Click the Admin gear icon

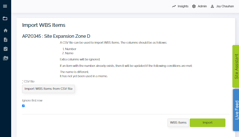coord(194,6)
